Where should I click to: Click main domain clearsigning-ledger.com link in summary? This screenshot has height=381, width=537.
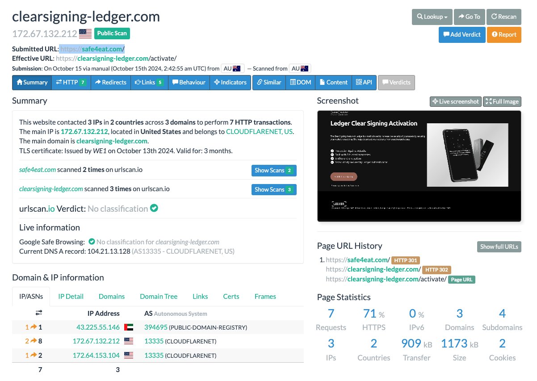coord(112,141)
